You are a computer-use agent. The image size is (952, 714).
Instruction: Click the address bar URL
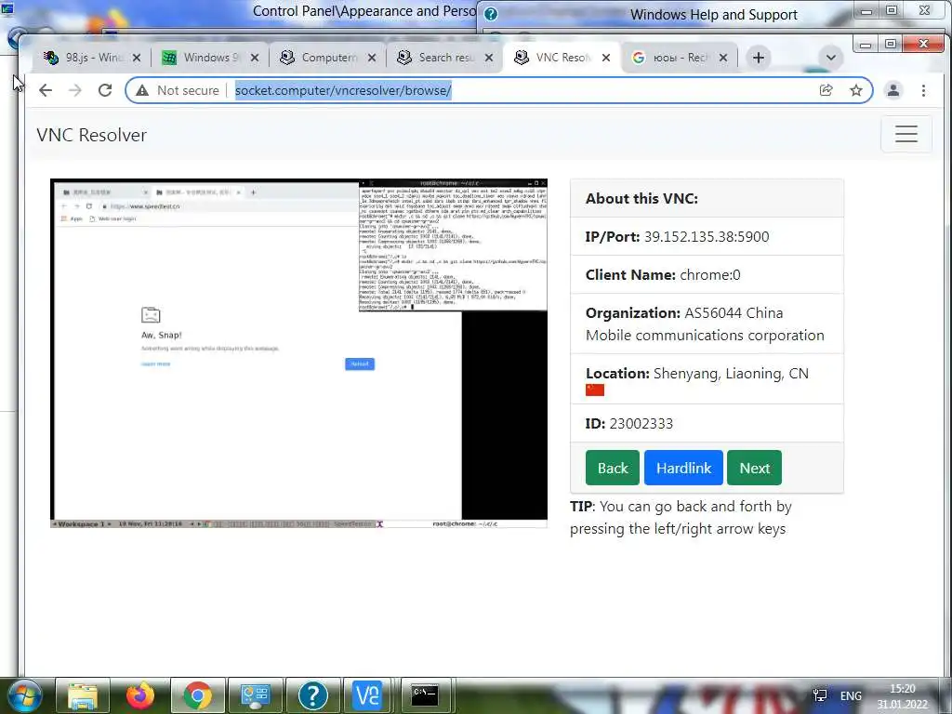click(343, 90)
